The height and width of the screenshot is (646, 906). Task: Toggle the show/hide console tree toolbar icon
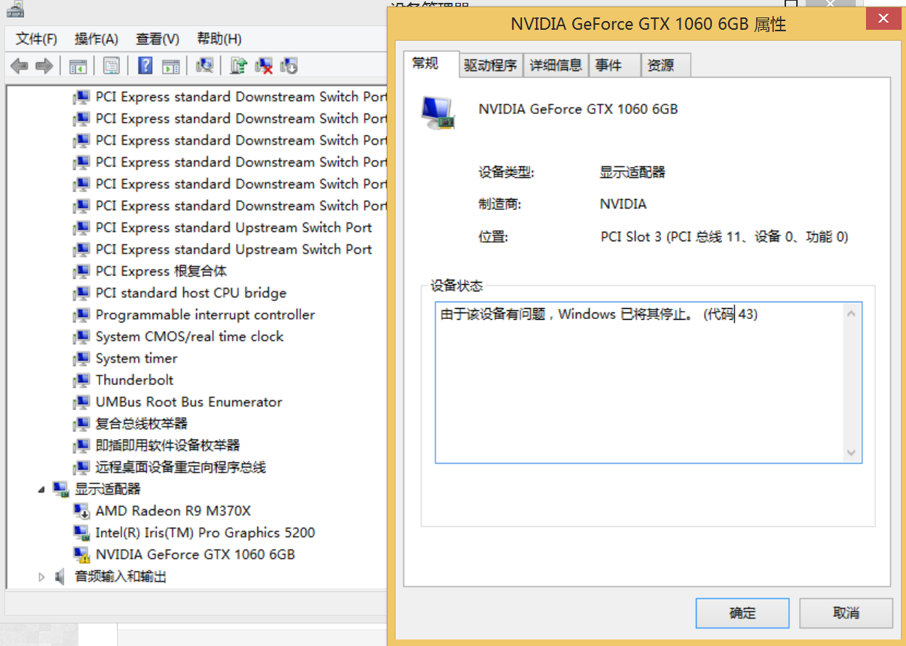[78, 66]
